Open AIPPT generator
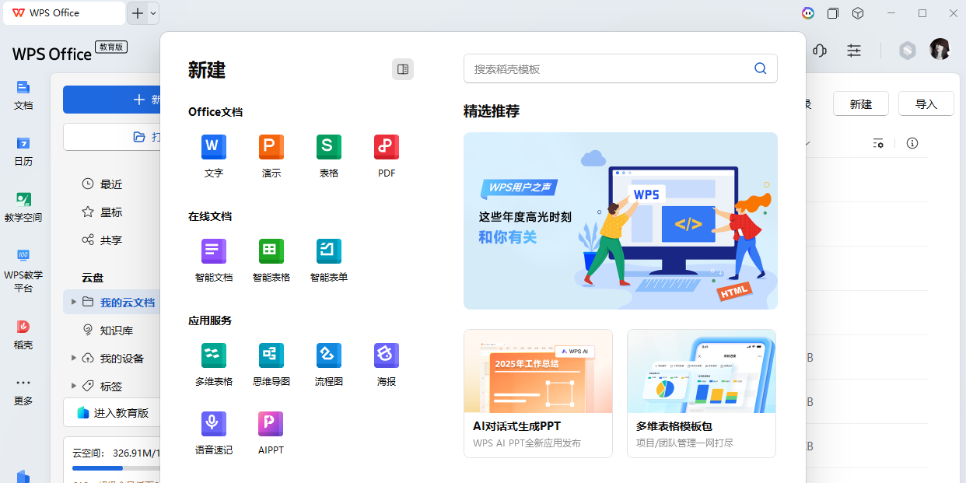Viewport: 966px width, 483px height. coord(271,433)
